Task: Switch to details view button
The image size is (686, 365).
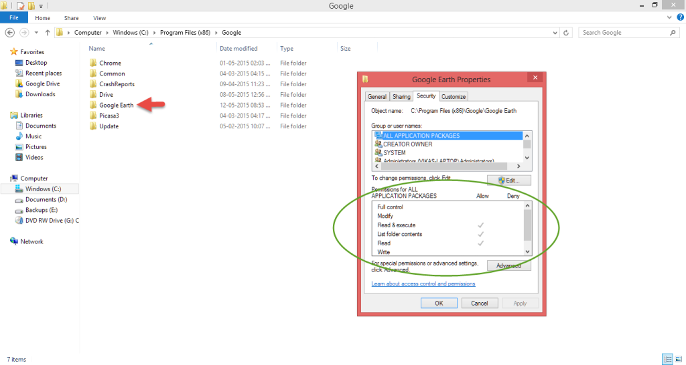Action: 668,359
